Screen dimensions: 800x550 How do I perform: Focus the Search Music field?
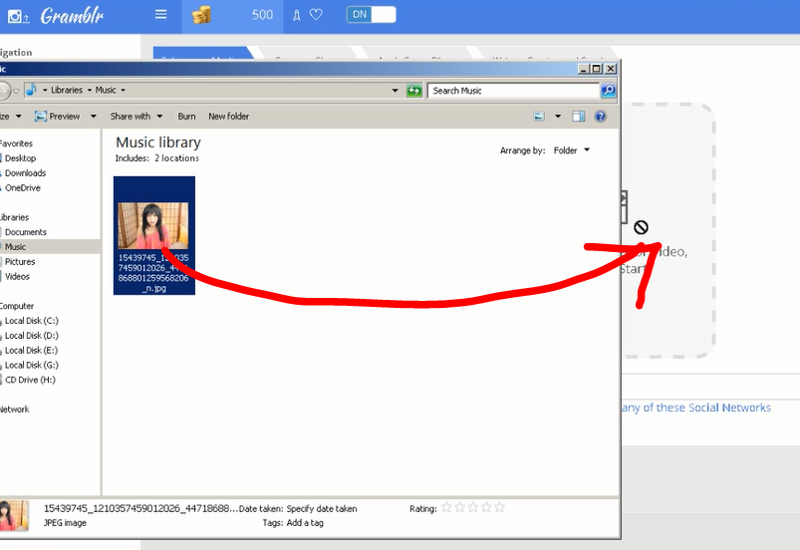pyautogui.click(x=513, y=91)
